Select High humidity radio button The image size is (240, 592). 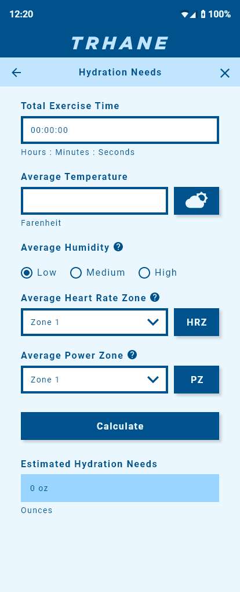pos(144,273)
